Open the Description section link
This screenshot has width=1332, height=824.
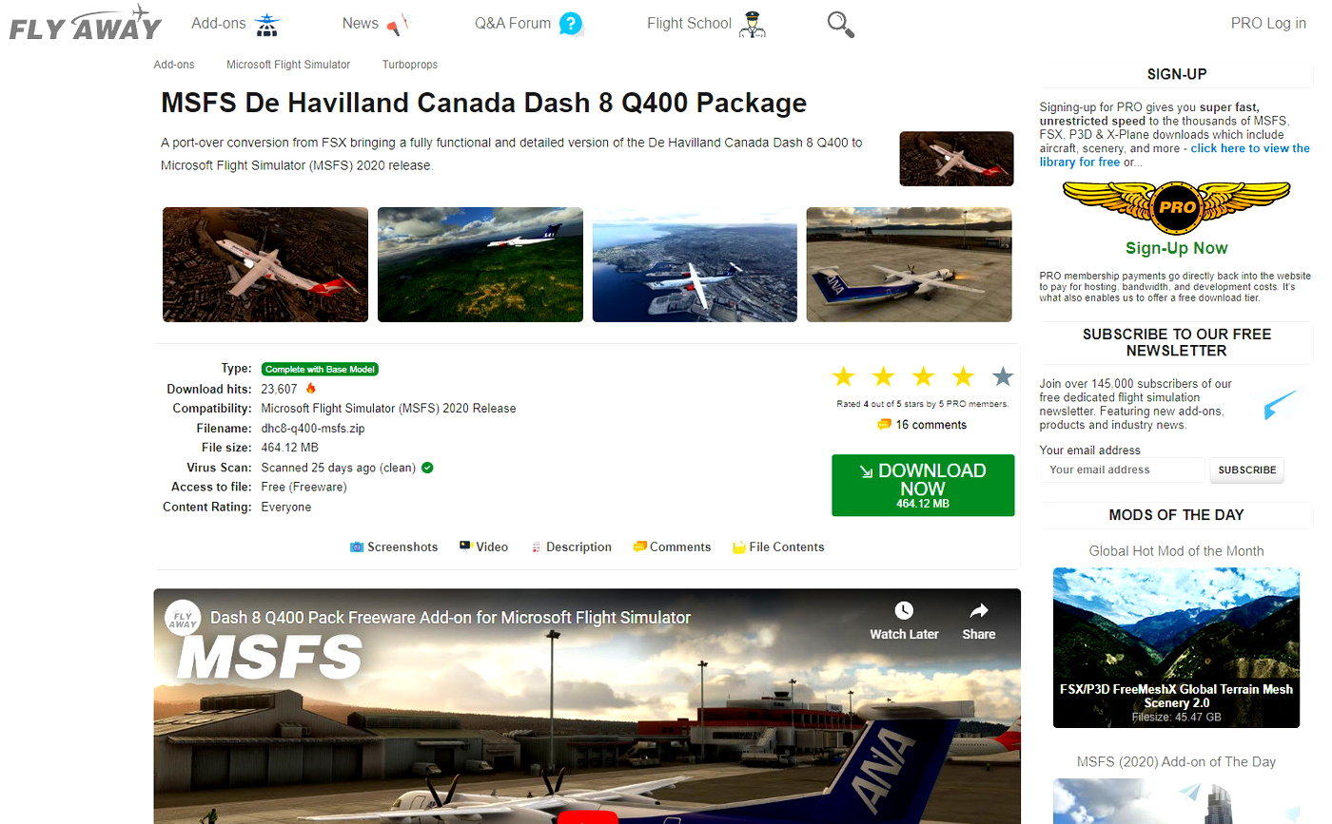pos(571,547)
